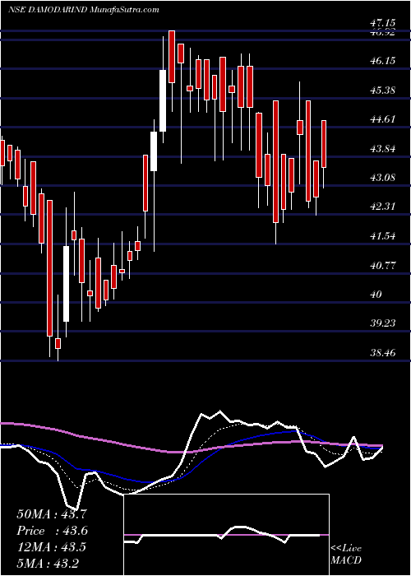Click inside the Live MACD inset chart
This screenshot has width=411, height=576.
226,535
